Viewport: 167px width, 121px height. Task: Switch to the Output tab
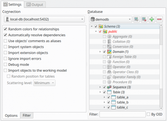pos(35,5)
